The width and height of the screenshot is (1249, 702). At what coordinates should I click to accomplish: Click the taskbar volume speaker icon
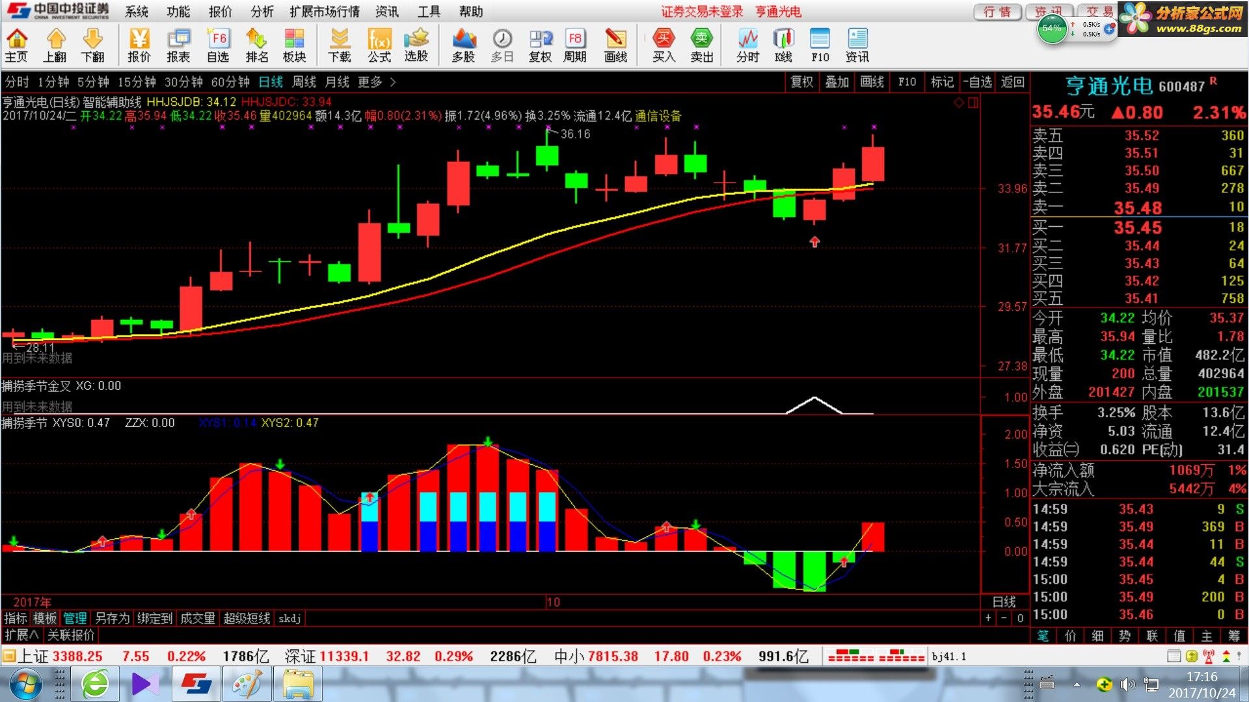(x=1128, y=684)
